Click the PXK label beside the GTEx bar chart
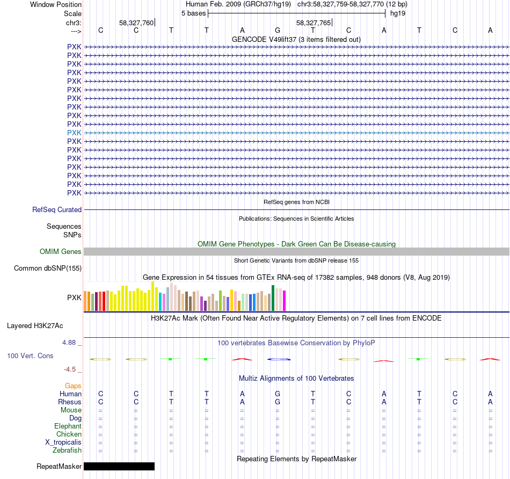 coord(74,297)
